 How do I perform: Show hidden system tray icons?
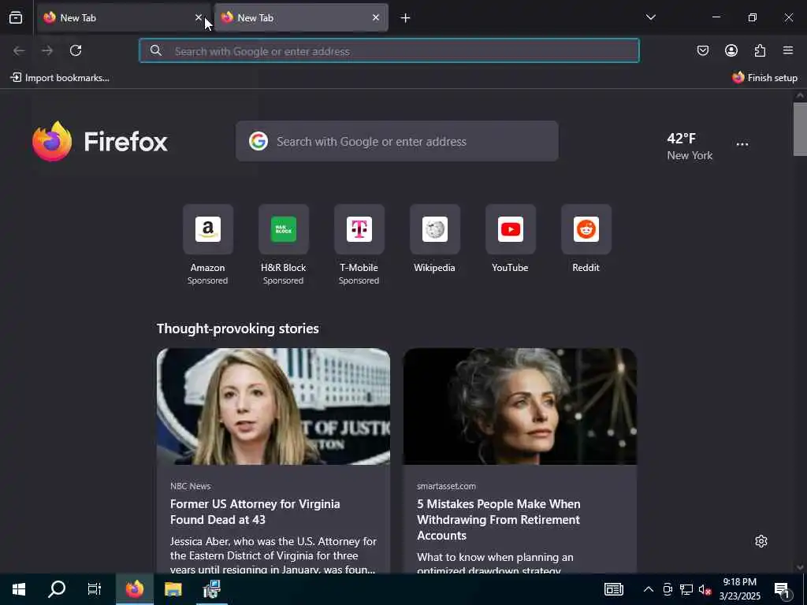[649, 589]
